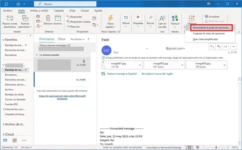
Task: Switch to the Carpeta tab
Action: point(59,10)
